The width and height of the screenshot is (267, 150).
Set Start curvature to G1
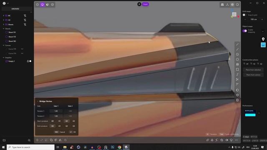pyautogui.click(x=59, y=121)
